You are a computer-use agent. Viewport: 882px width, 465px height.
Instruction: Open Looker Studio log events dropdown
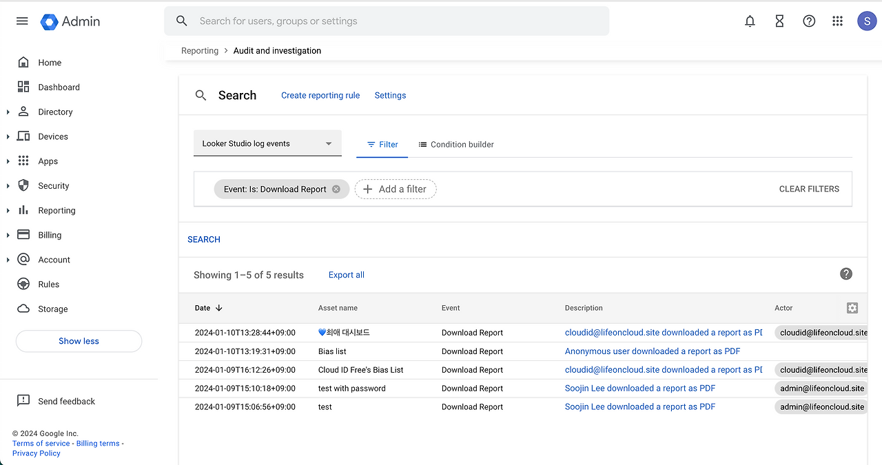pos(267,144)
